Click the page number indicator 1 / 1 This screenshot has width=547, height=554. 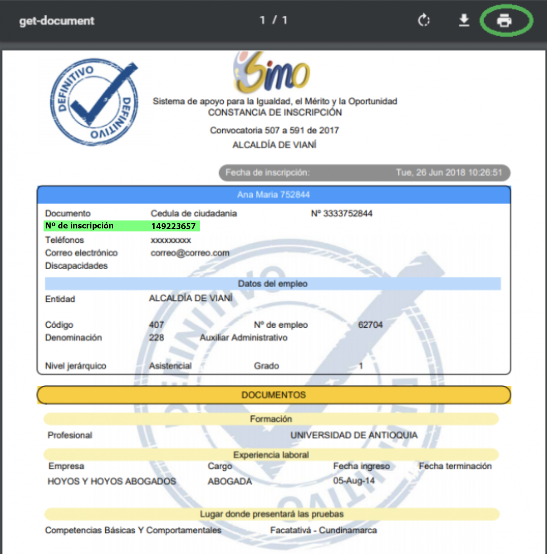pyautogui.click(x=273, y=20)
